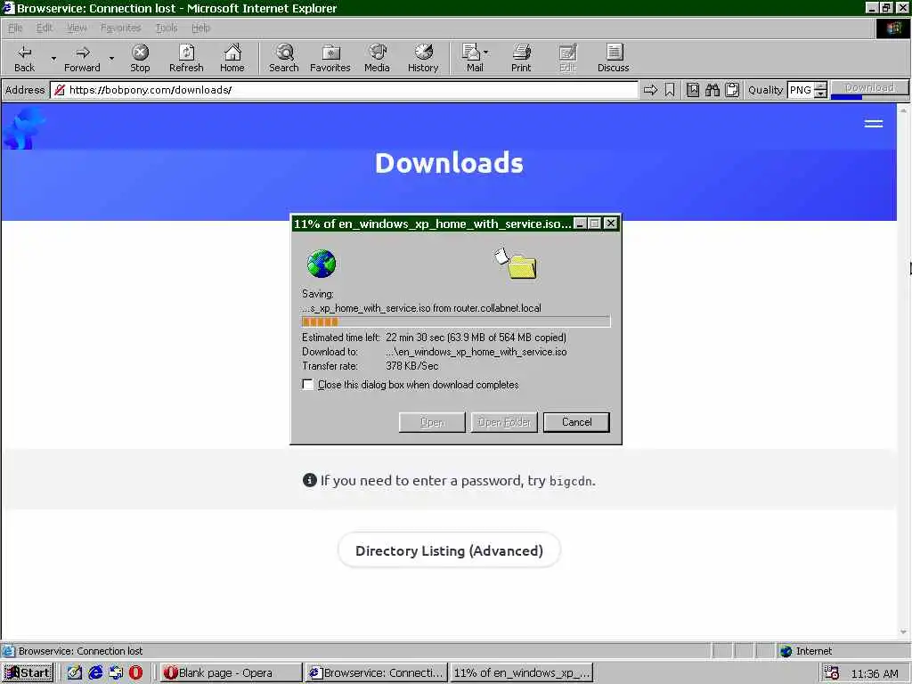Click the orange download progress bar
The width and height of the screenshot is (912, 684).
[456, 322]
